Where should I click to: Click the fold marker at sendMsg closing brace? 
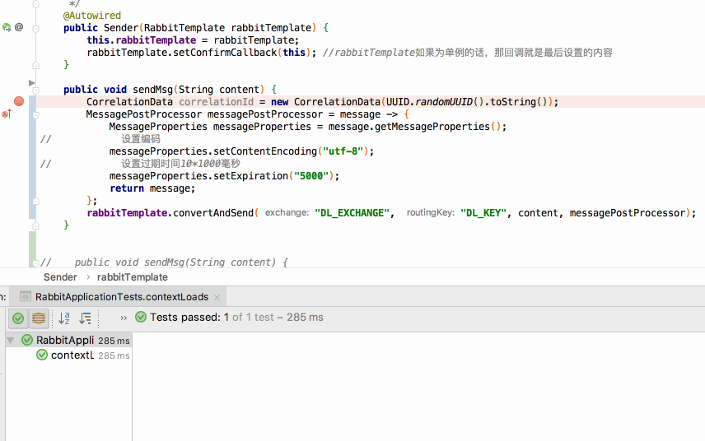(x=36, y=225)
